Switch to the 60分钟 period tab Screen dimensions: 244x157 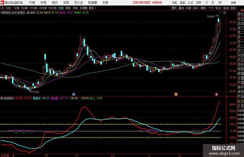[52, 8]
